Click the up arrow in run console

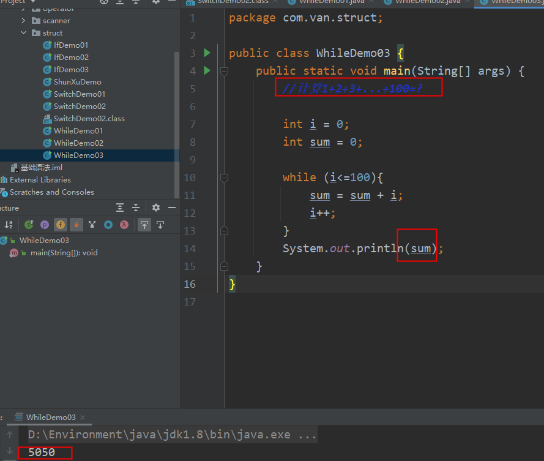10,435
